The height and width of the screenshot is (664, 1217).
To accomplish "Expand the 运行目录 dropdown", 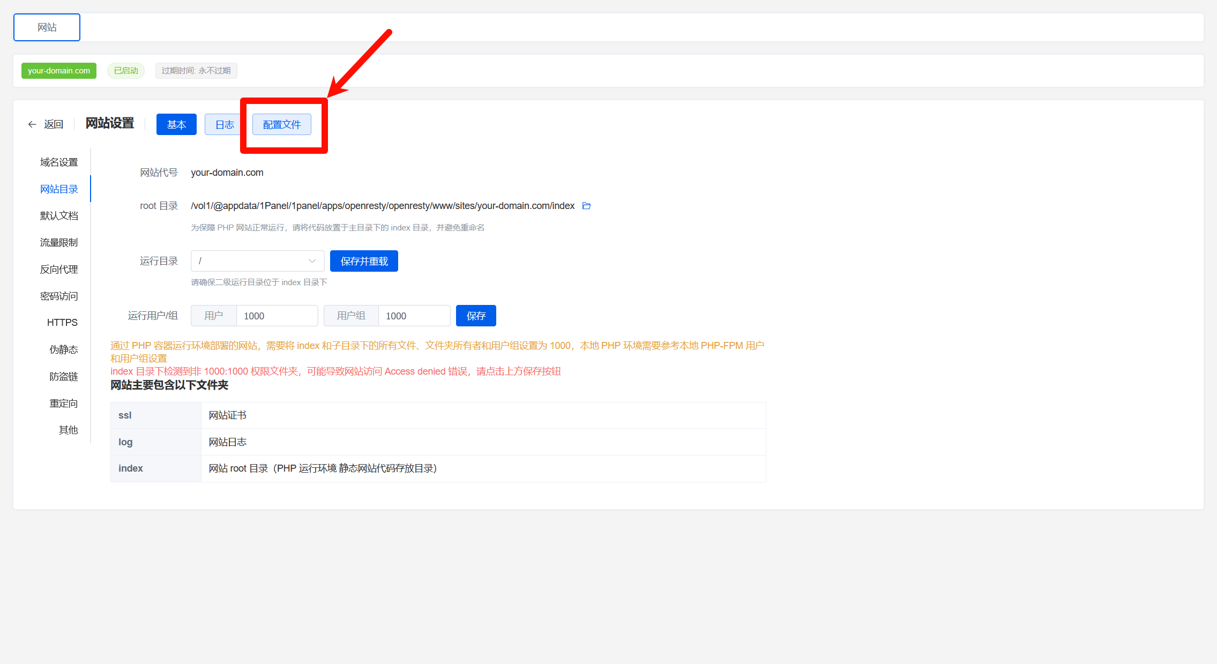I will (257, 261).
